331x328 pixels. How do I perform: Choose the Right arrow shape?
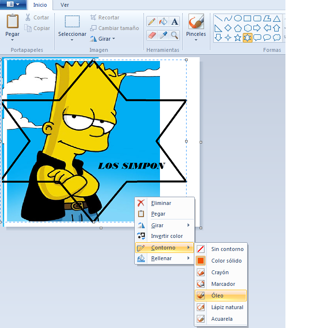[x=257, y=28]
